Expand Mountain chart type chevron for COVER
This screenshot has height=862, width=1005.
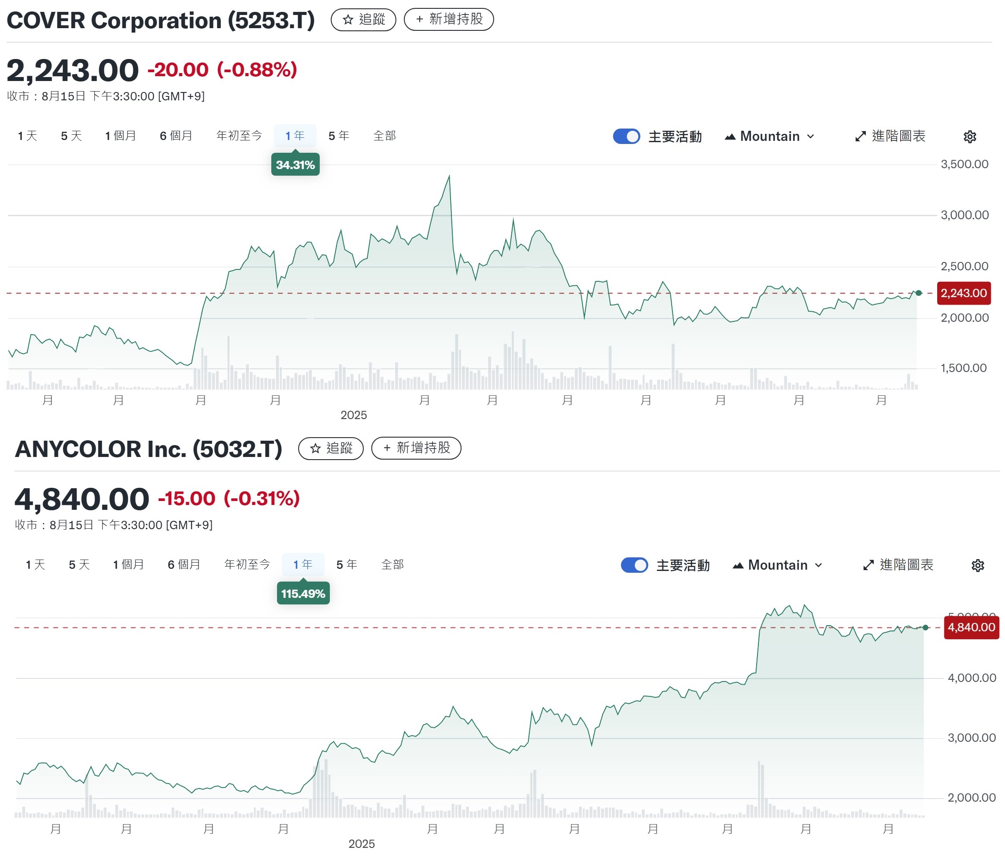pyautogui.click(x=810, y=137)
